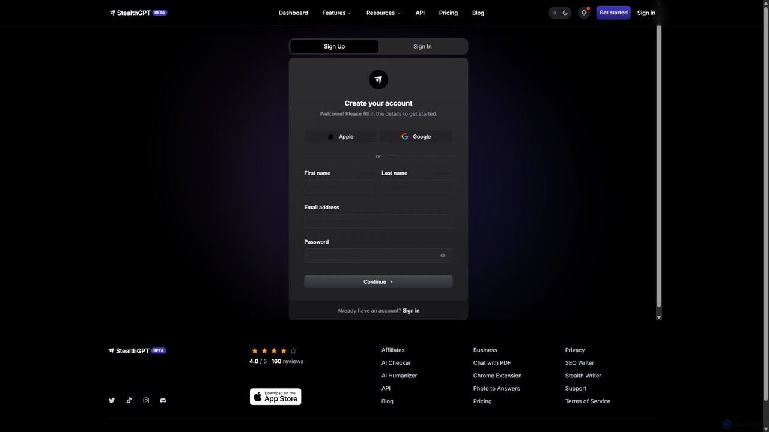Click the Sign in link below the form

coord(411,311)
